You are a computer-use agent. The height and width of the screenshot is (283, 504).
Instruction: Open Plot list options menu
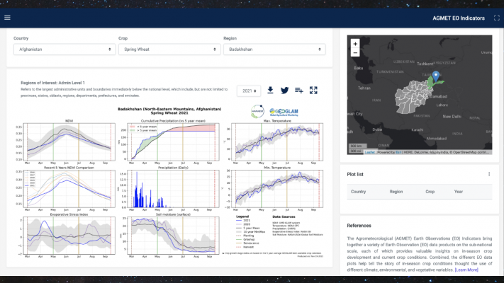tap(488, 174)
